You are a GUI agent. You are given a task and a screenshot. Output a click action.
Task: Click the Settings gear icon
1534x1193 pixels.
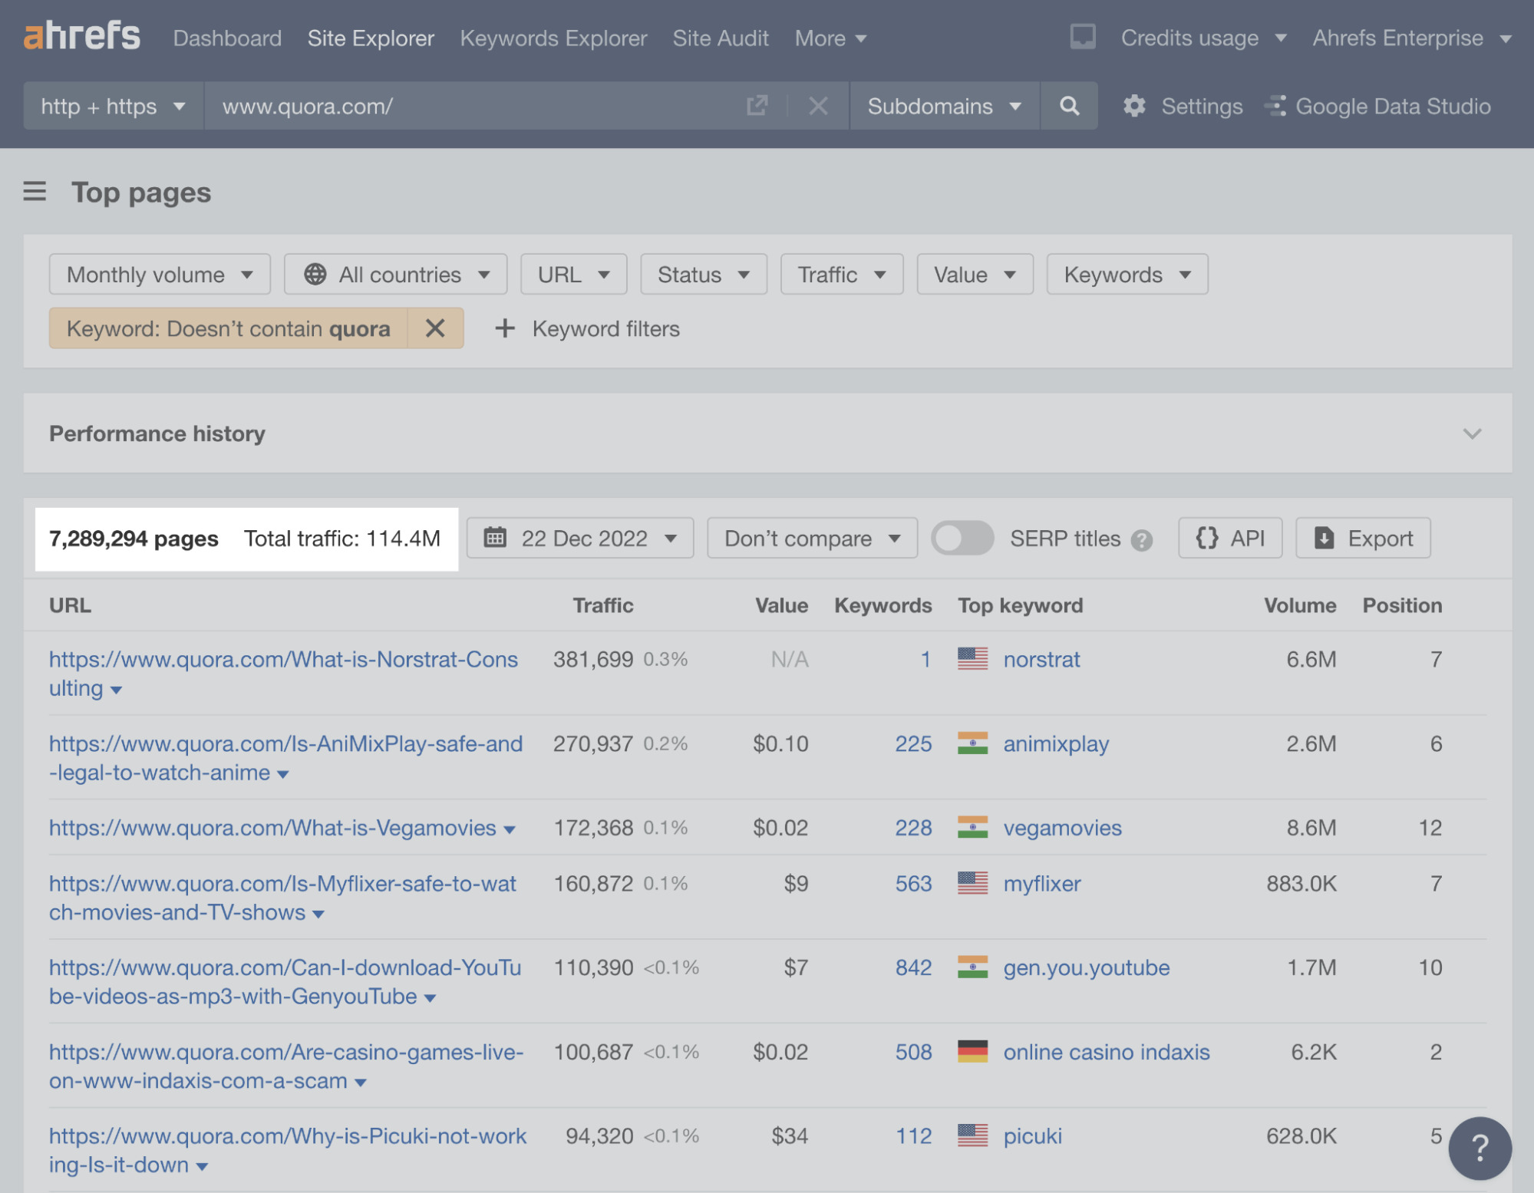[x=1134, y=104]
